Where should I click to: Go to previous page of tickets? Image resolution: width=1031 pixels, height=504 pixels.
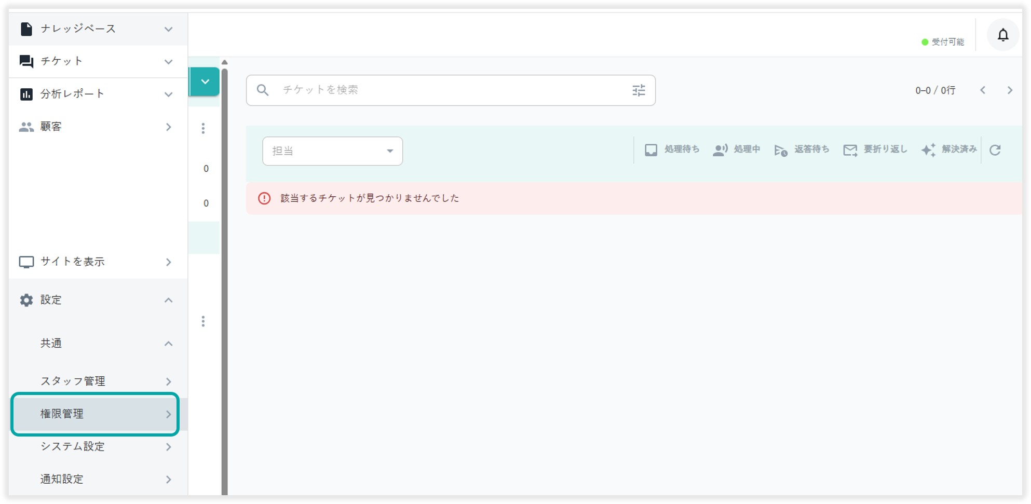(982, 90)
